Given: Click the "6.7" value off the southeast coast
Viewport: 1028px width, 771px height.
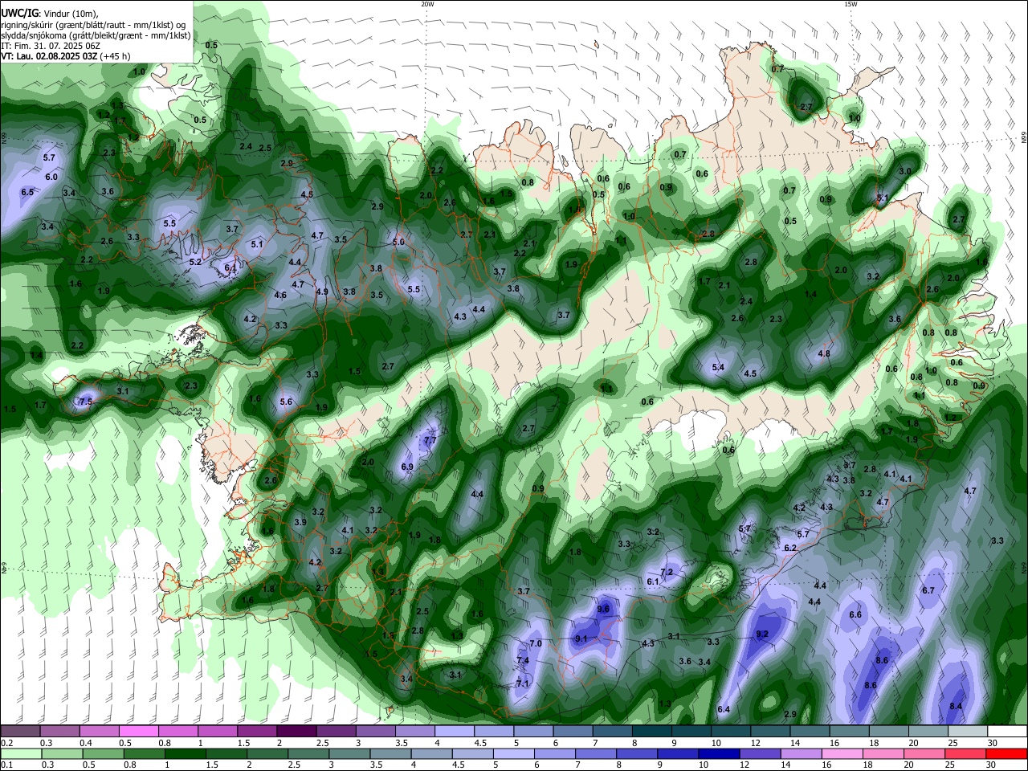Looking at the screenshot, I should (x=928, y=590).
